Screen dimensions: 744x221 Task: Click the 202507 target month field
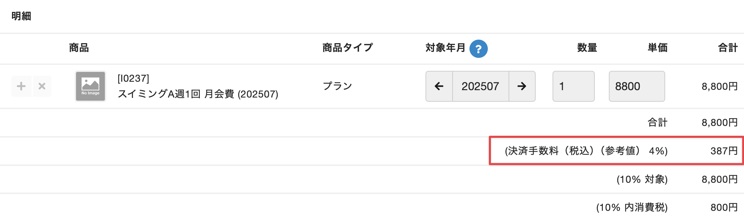[480, 86]
